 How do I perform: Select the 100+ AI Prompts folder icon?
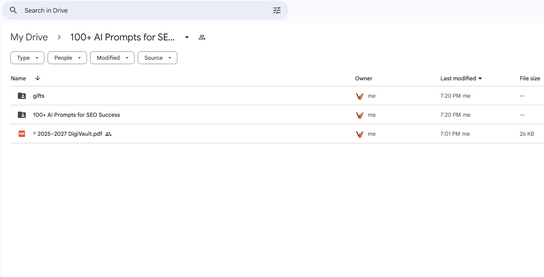tap(22, 115)
